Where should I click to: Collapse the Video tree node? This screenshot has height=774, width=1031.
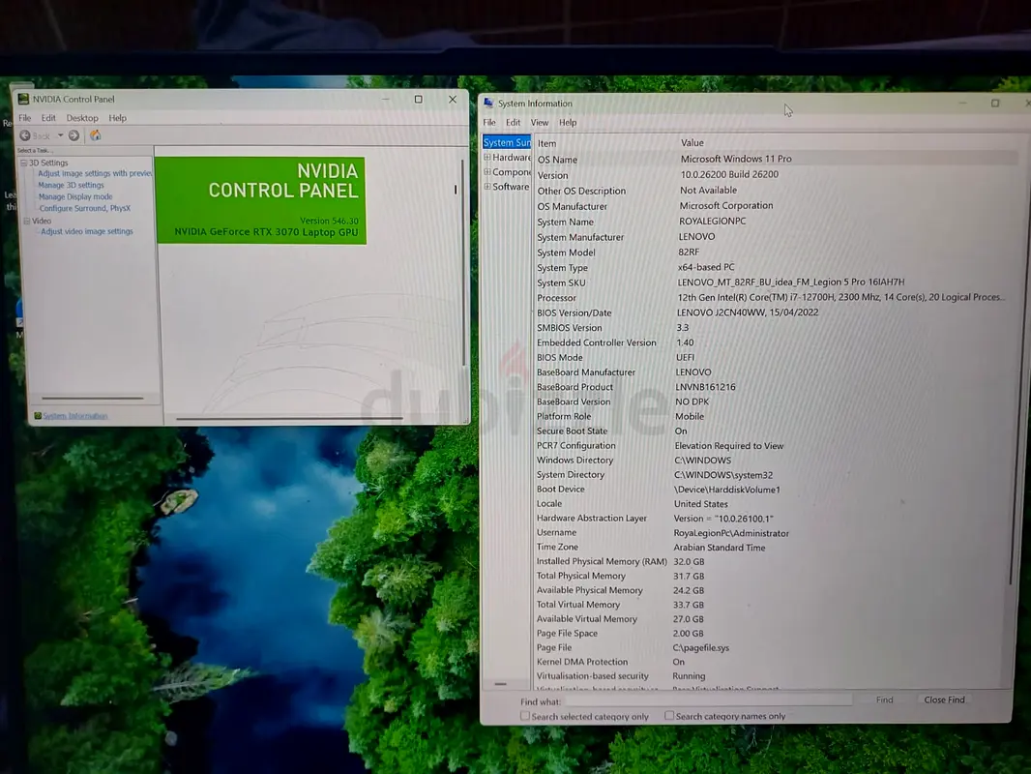27,221
